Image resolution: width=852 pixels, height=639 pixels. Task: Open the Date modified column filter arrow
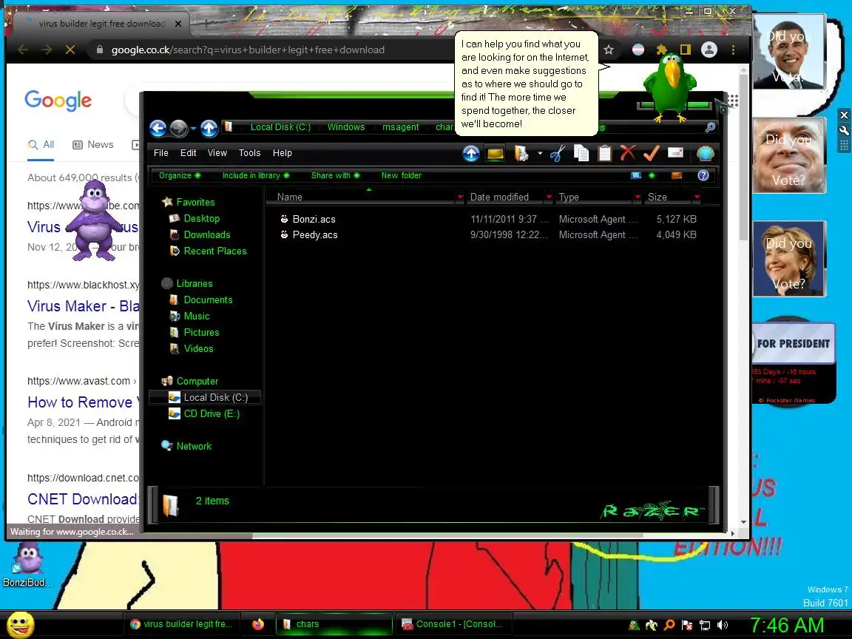coord(549,197)
